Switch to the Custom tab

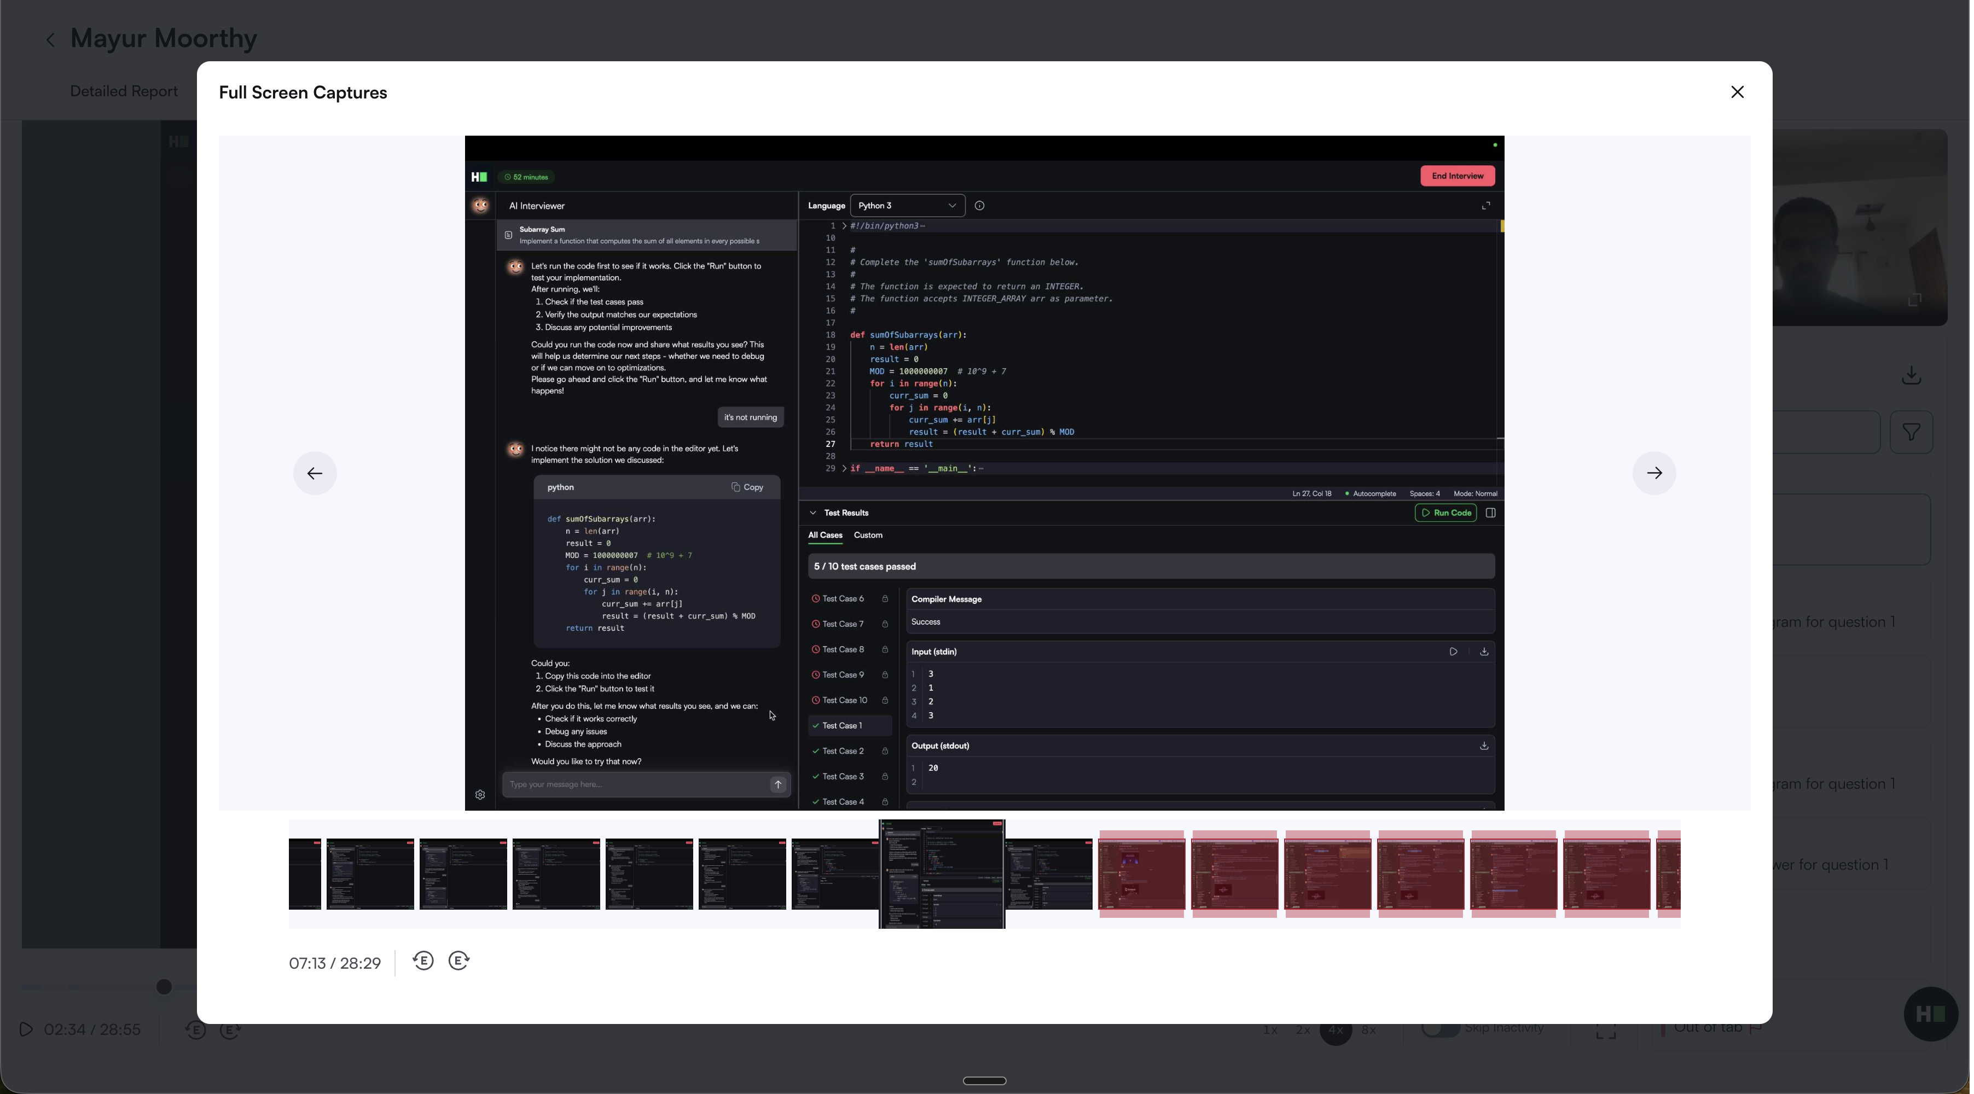click(869, 536)
